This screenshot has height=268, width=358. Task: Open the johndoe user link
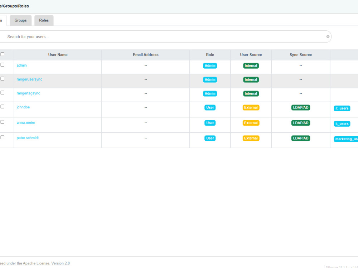(23, 107)
